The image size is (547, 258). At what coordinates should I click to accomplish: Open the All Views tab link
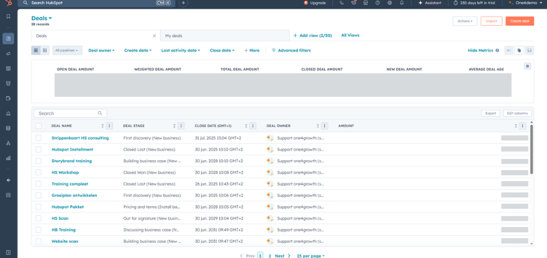click(350, 36)
